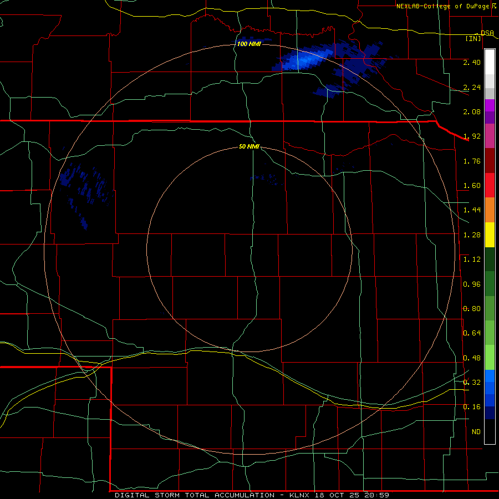The image size is (499, 499).
Task: Click the 0.32 legend value
Action: pos(472,383)
